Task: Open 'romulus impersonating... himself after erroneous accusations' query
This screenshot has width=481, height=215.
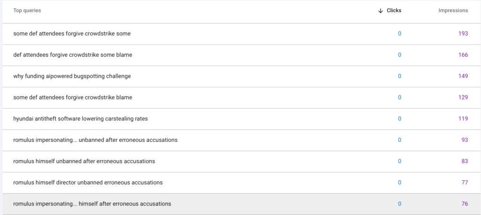Action: click(92, 204)
